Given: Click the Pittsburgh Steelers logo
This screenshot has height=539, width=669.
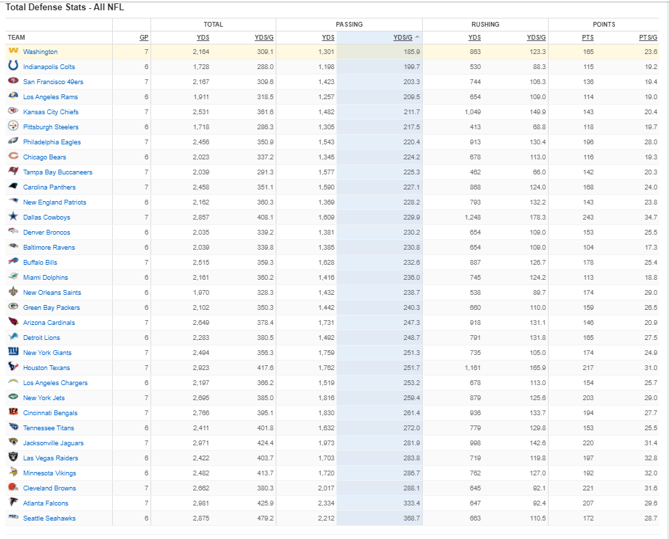Looking at the screenshot, I should coord(13,126).
